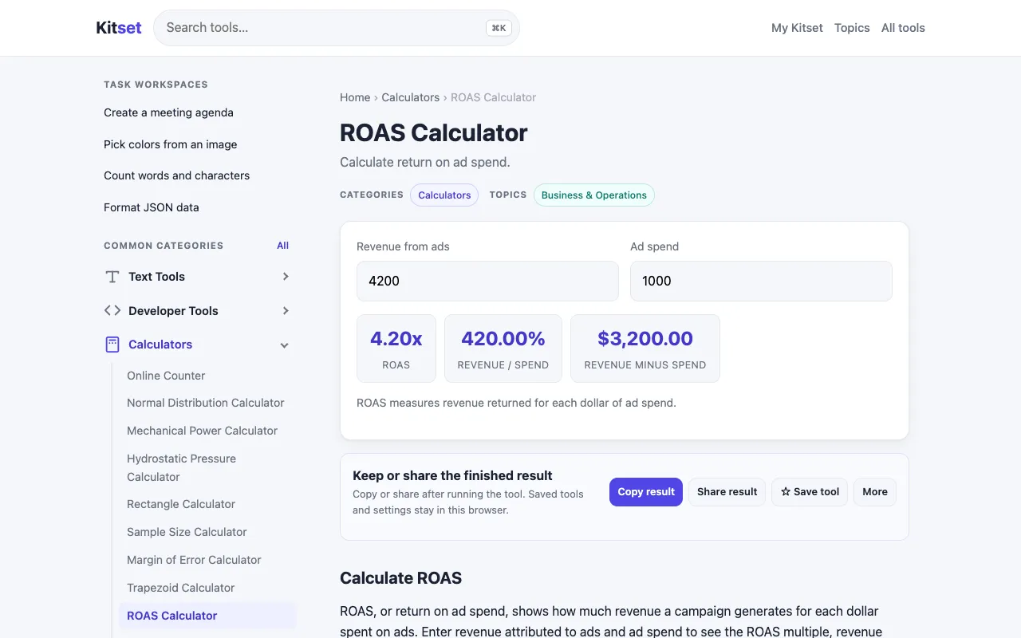1021x638 pixels.
Task: Click the Developer Tools code brackets icon
Action: click(112, 311)
